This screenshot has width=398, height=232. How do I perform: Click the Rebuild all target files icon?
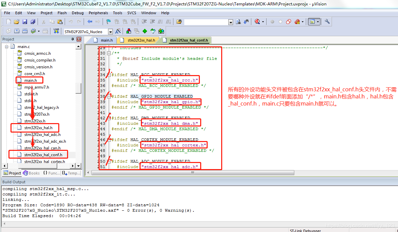25,31
